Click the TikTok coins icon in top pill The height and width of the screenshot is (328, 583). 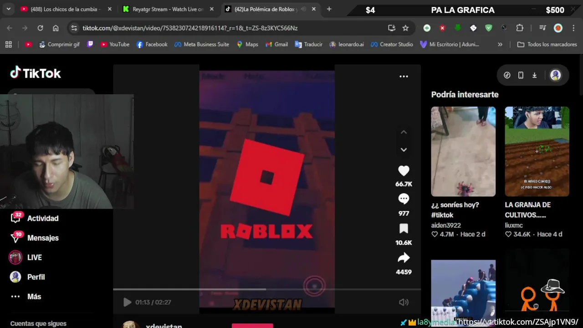pyautogui.click(x=507, y=75)
